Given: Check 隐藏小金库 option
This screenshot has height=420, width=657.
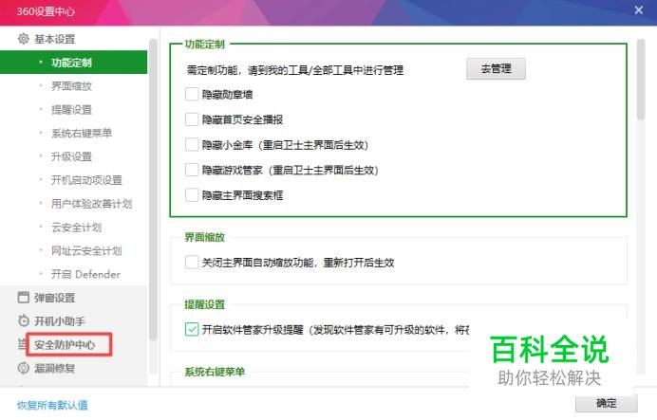Looking at the screenshot, I should (x=192, y=145).
